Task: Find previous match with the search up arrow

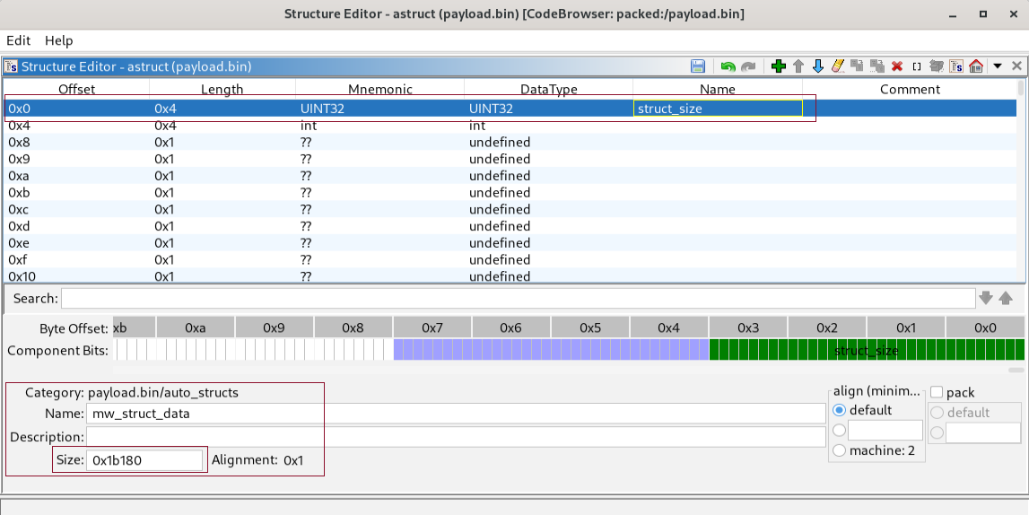Action: point(1006,298)
